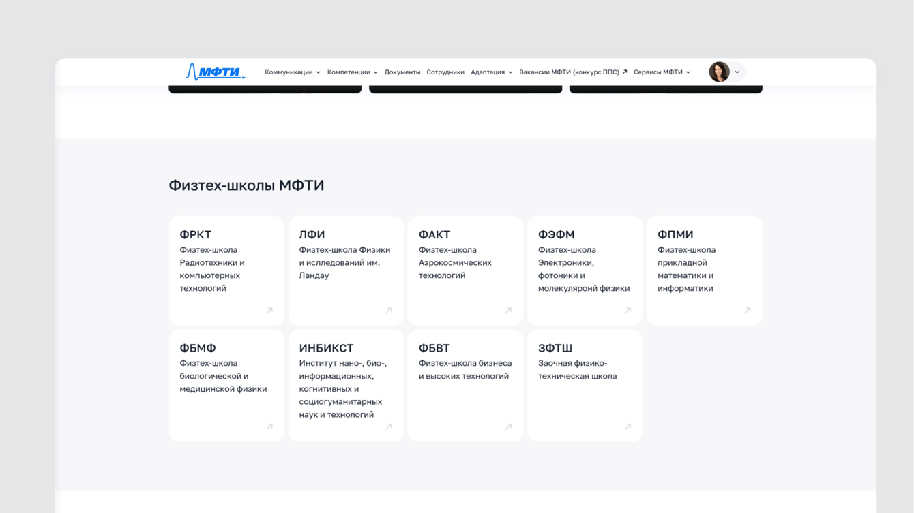
Task: Expand the Сервисы МФТИ dropdown chevron
Action: [688, 72]
